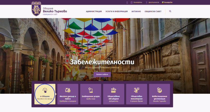210x112 pixels.
Task: Click the Електронни услуги certificate icon
Action: pyautogui.click(x=91, y=90)
